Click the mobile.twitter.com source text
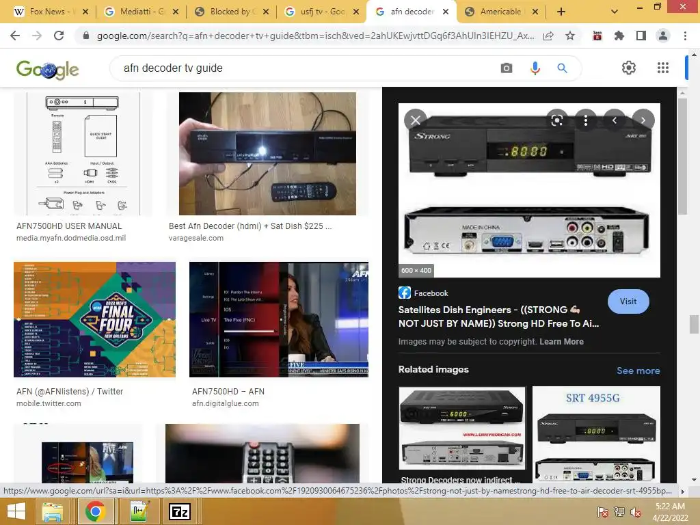This screenshot has height=525, width=700. 49,403
